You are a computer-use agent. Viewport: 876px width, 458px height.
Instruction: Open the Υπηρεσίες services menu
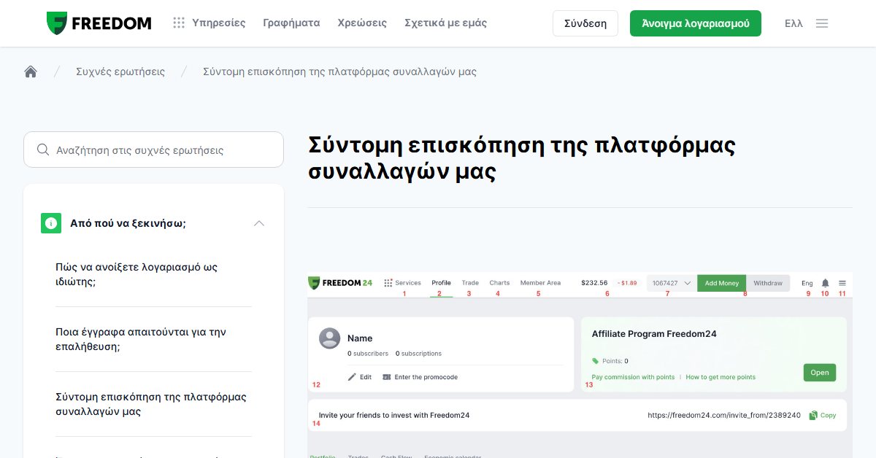(209, 23)
